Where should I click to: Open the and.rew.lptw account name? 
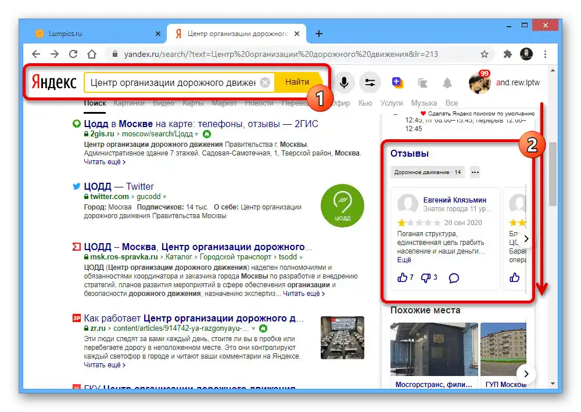(518, 82)
